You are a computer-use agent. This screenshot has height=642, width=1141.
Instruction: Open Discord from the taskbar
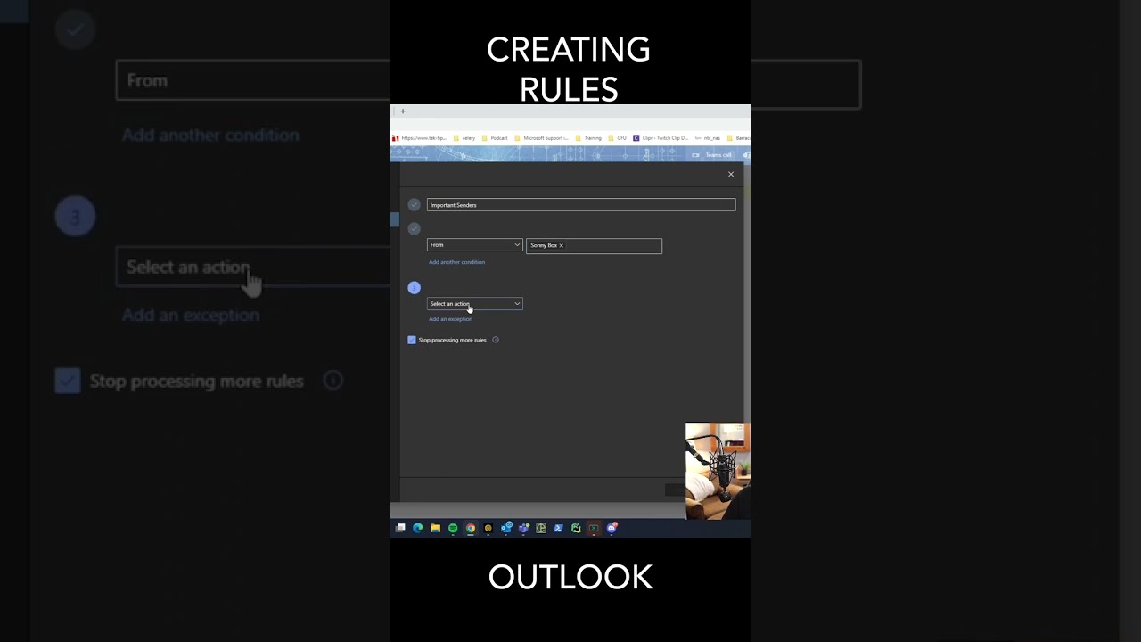tap(612, 528)
